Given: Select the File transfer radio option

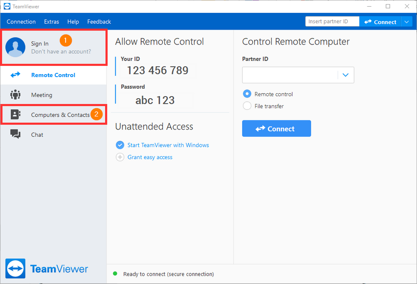Looking at the screenshot, I should point(247,106).
